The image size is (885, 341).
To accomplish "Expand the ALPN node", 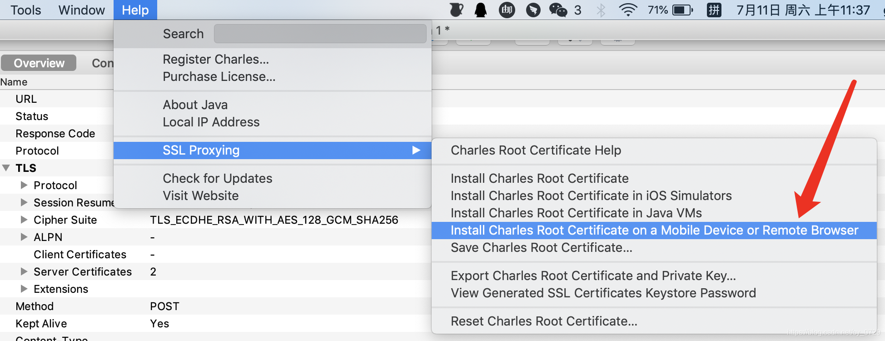I will click(24, 237).
